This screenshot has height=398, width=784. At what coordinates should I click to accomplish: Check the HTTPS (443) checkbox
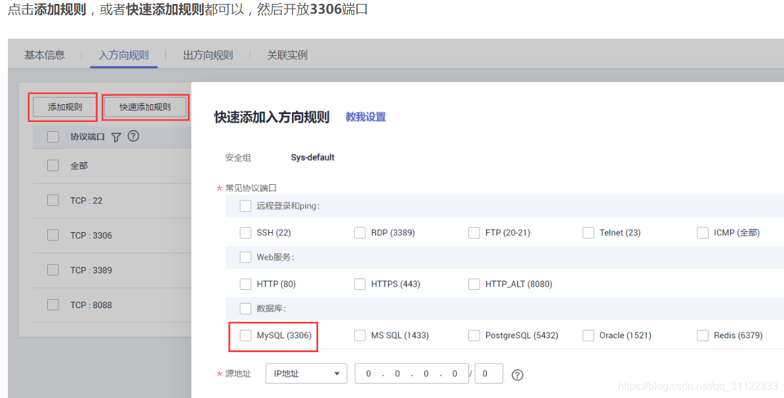360,284
